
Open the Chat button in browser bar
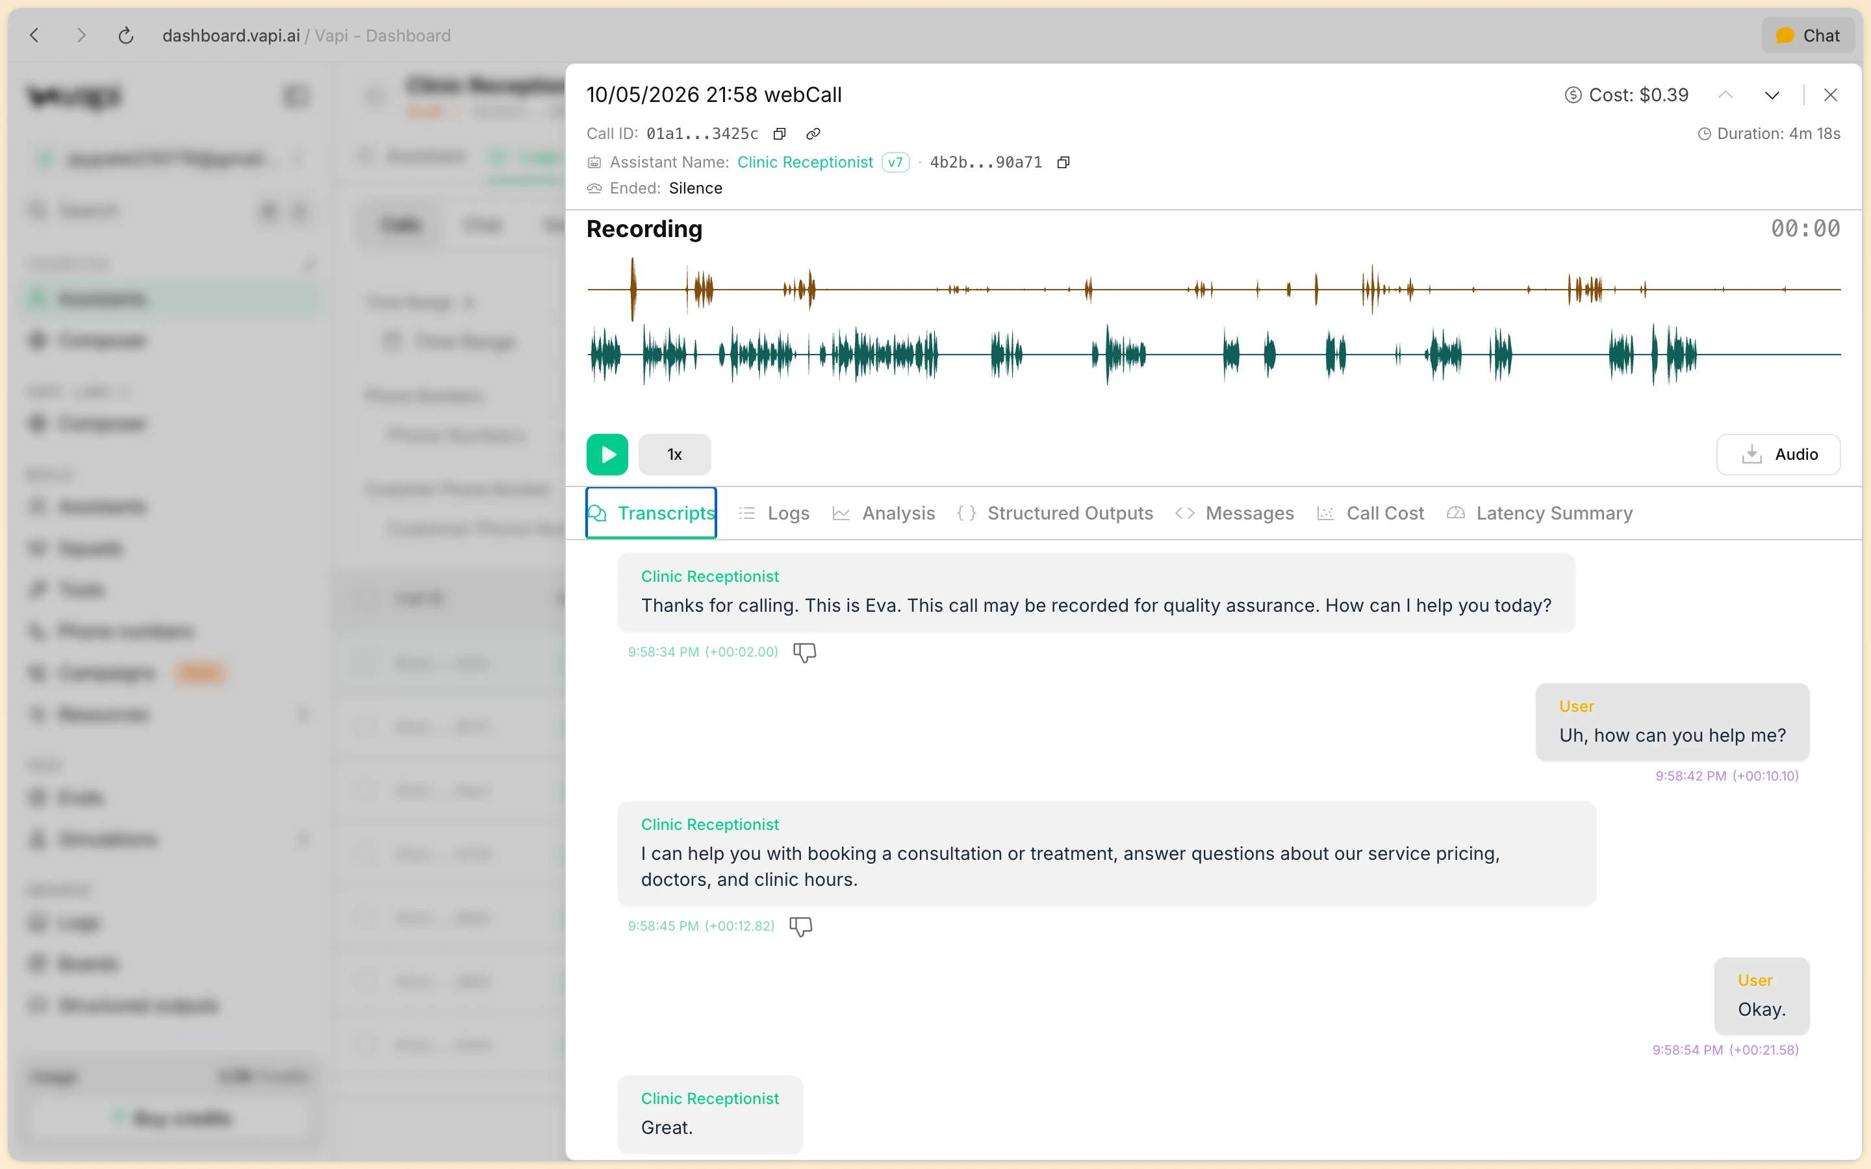pos(1807,36)
